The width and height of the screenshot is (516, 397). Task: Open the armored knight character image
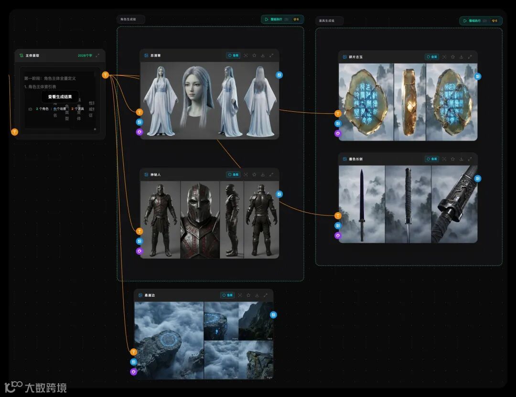pyautogui.click(x=210, y=220)
